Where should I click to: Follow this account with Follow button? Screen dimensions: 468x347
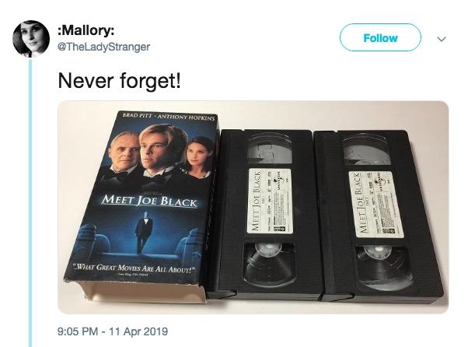[x=380, y=38]
